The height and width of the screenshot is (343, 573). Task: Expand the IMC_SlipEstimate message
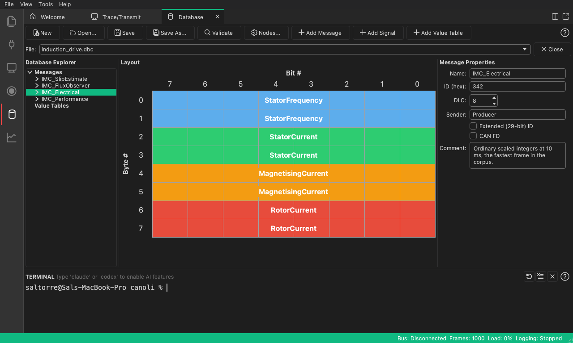click(37, 79)
